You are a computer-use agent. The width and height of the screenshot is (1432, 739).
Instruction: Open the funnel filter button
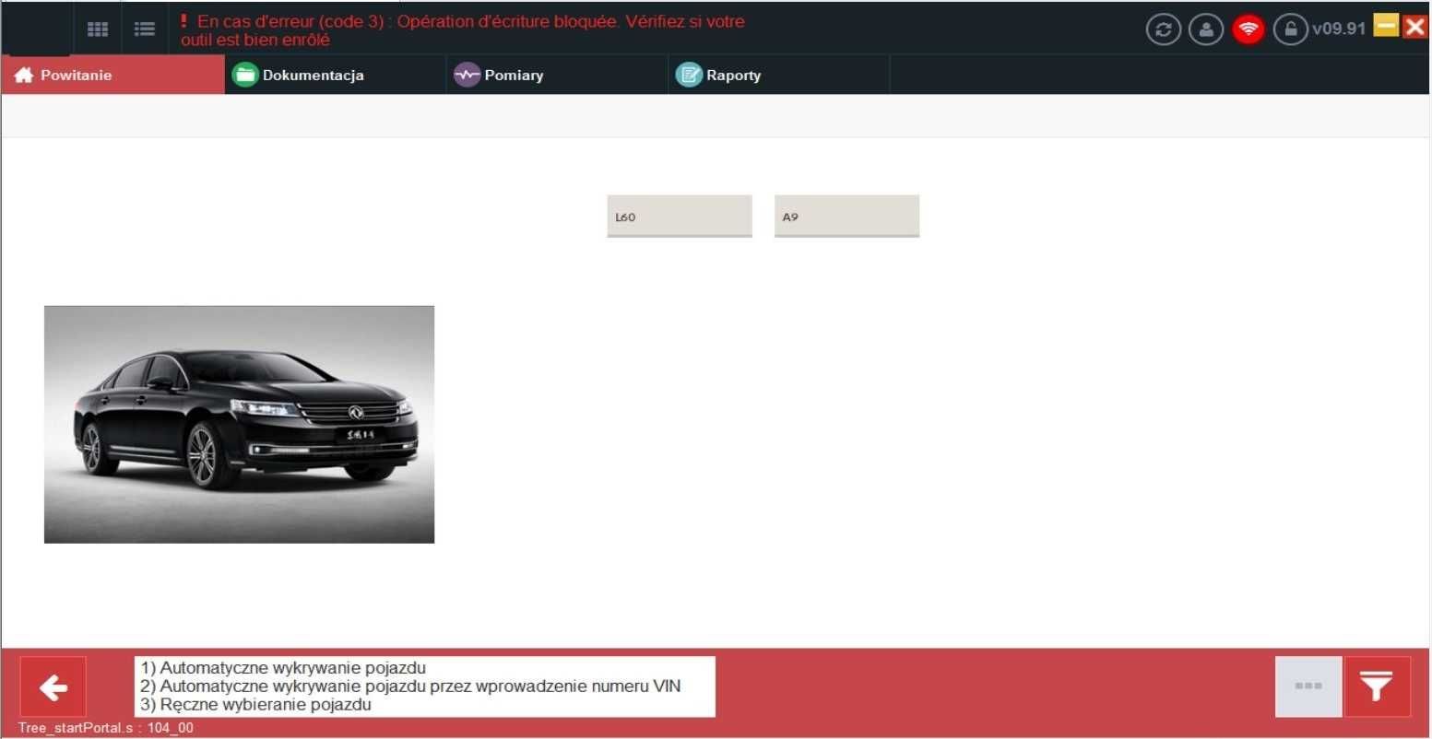[1378, 686]
